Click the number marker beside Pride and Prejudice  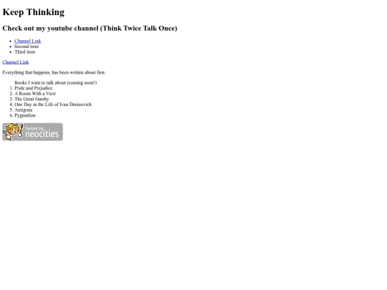pos(11,88)
